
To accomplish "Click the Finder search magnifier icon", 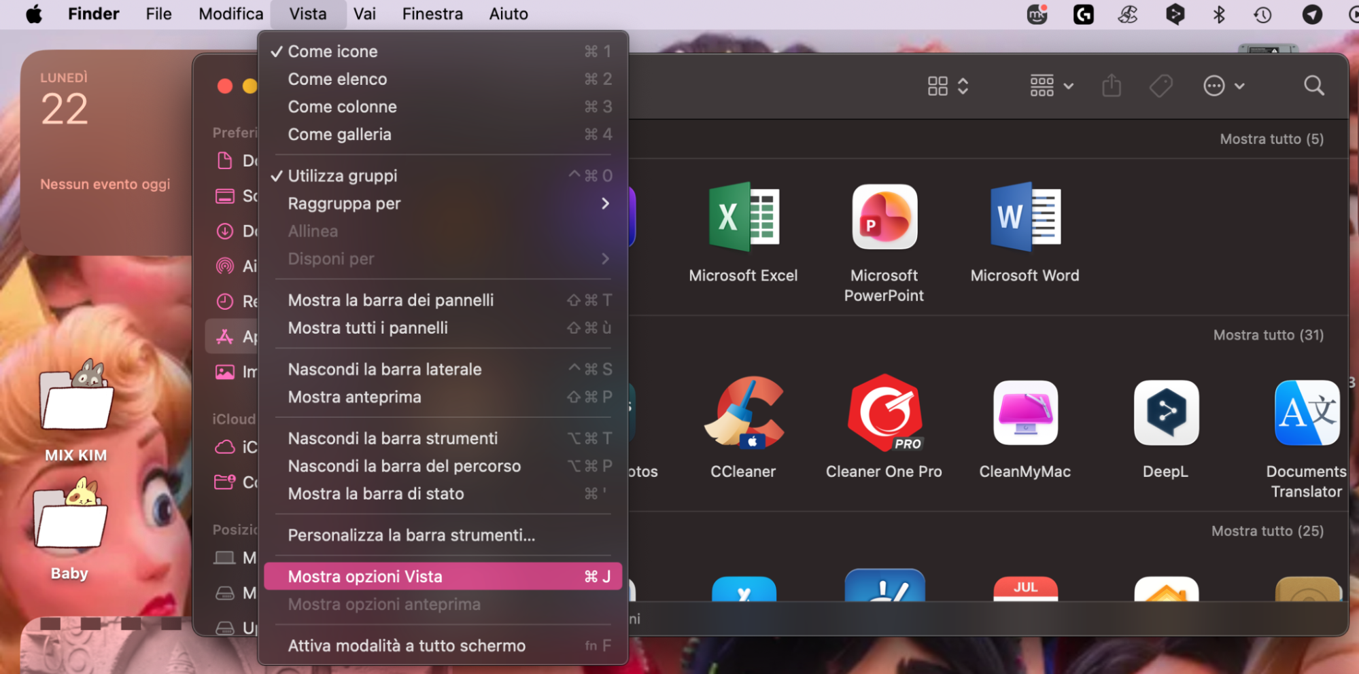I will 1313,86.
